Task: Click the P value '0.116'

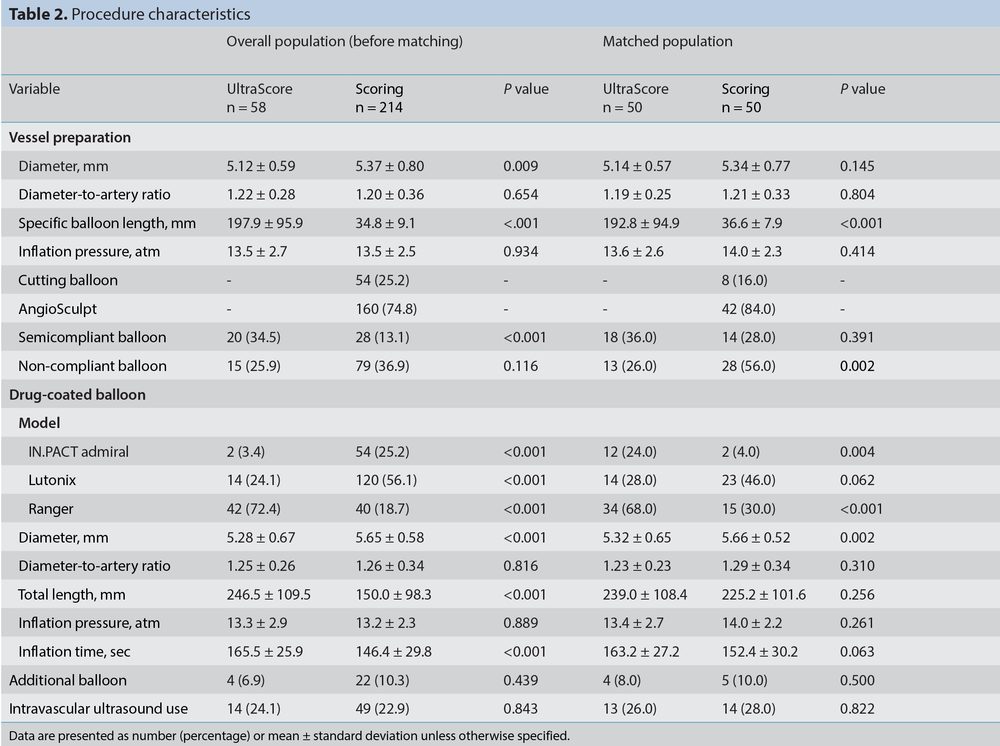Action: coord(520,366)
